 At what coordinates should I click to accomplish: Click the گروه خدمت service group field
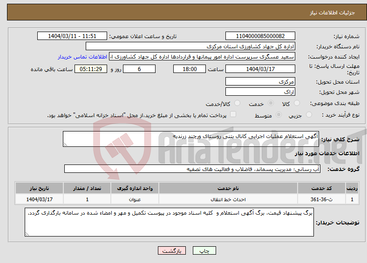click(192, 169)
